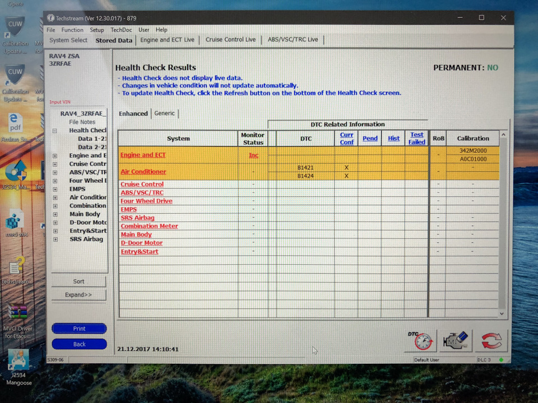The width and height of the screenshot is (538, 403).
Task: Switch to System Select tab
Action: click(68, 40)
